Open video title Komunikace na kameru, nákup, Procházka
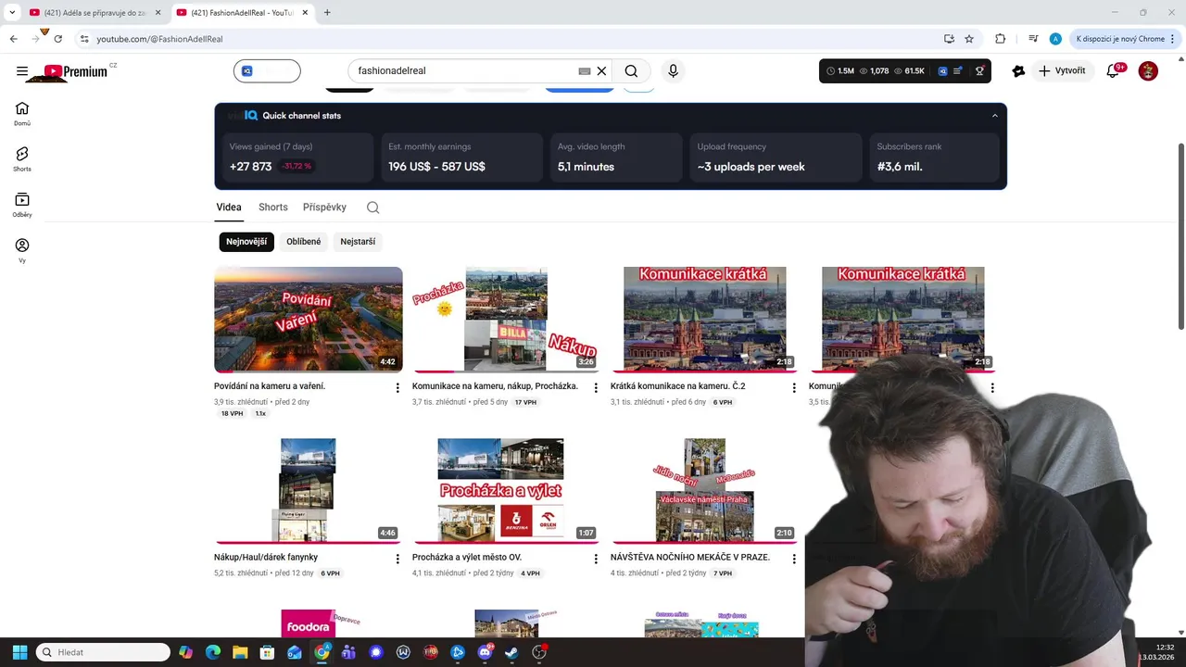This screenshot has width=1186, height=667. [495, 386]
